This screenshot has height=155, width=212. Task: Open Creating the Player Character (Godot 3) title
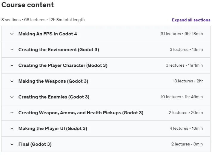pos(63,65)
